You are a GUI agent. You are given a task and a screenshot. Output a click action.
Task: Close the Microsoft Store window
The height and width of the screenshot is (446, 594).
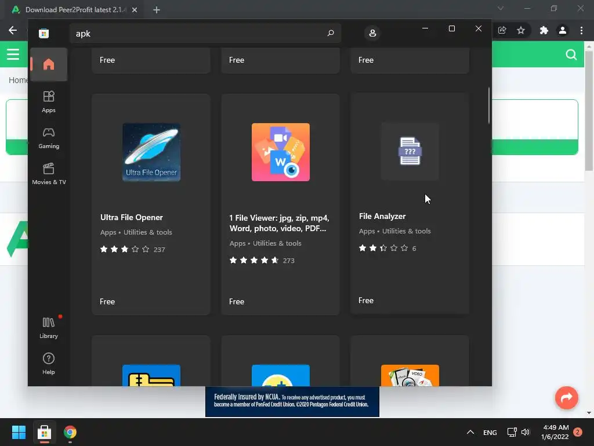tap(479, 28)
